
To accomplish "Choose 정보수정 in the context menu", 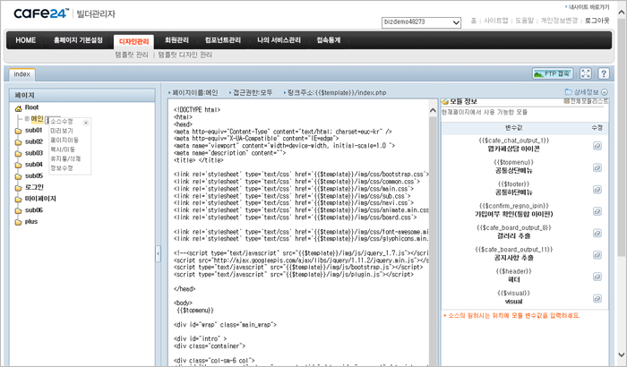I will pyautogui.click(x=62, y=168).
